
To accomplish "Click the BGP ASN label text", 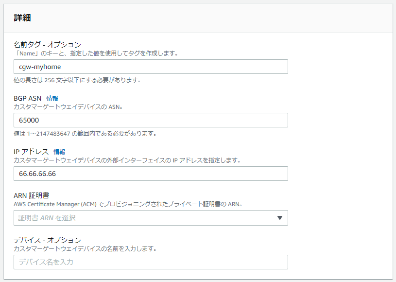I will [x=28, y=98].
